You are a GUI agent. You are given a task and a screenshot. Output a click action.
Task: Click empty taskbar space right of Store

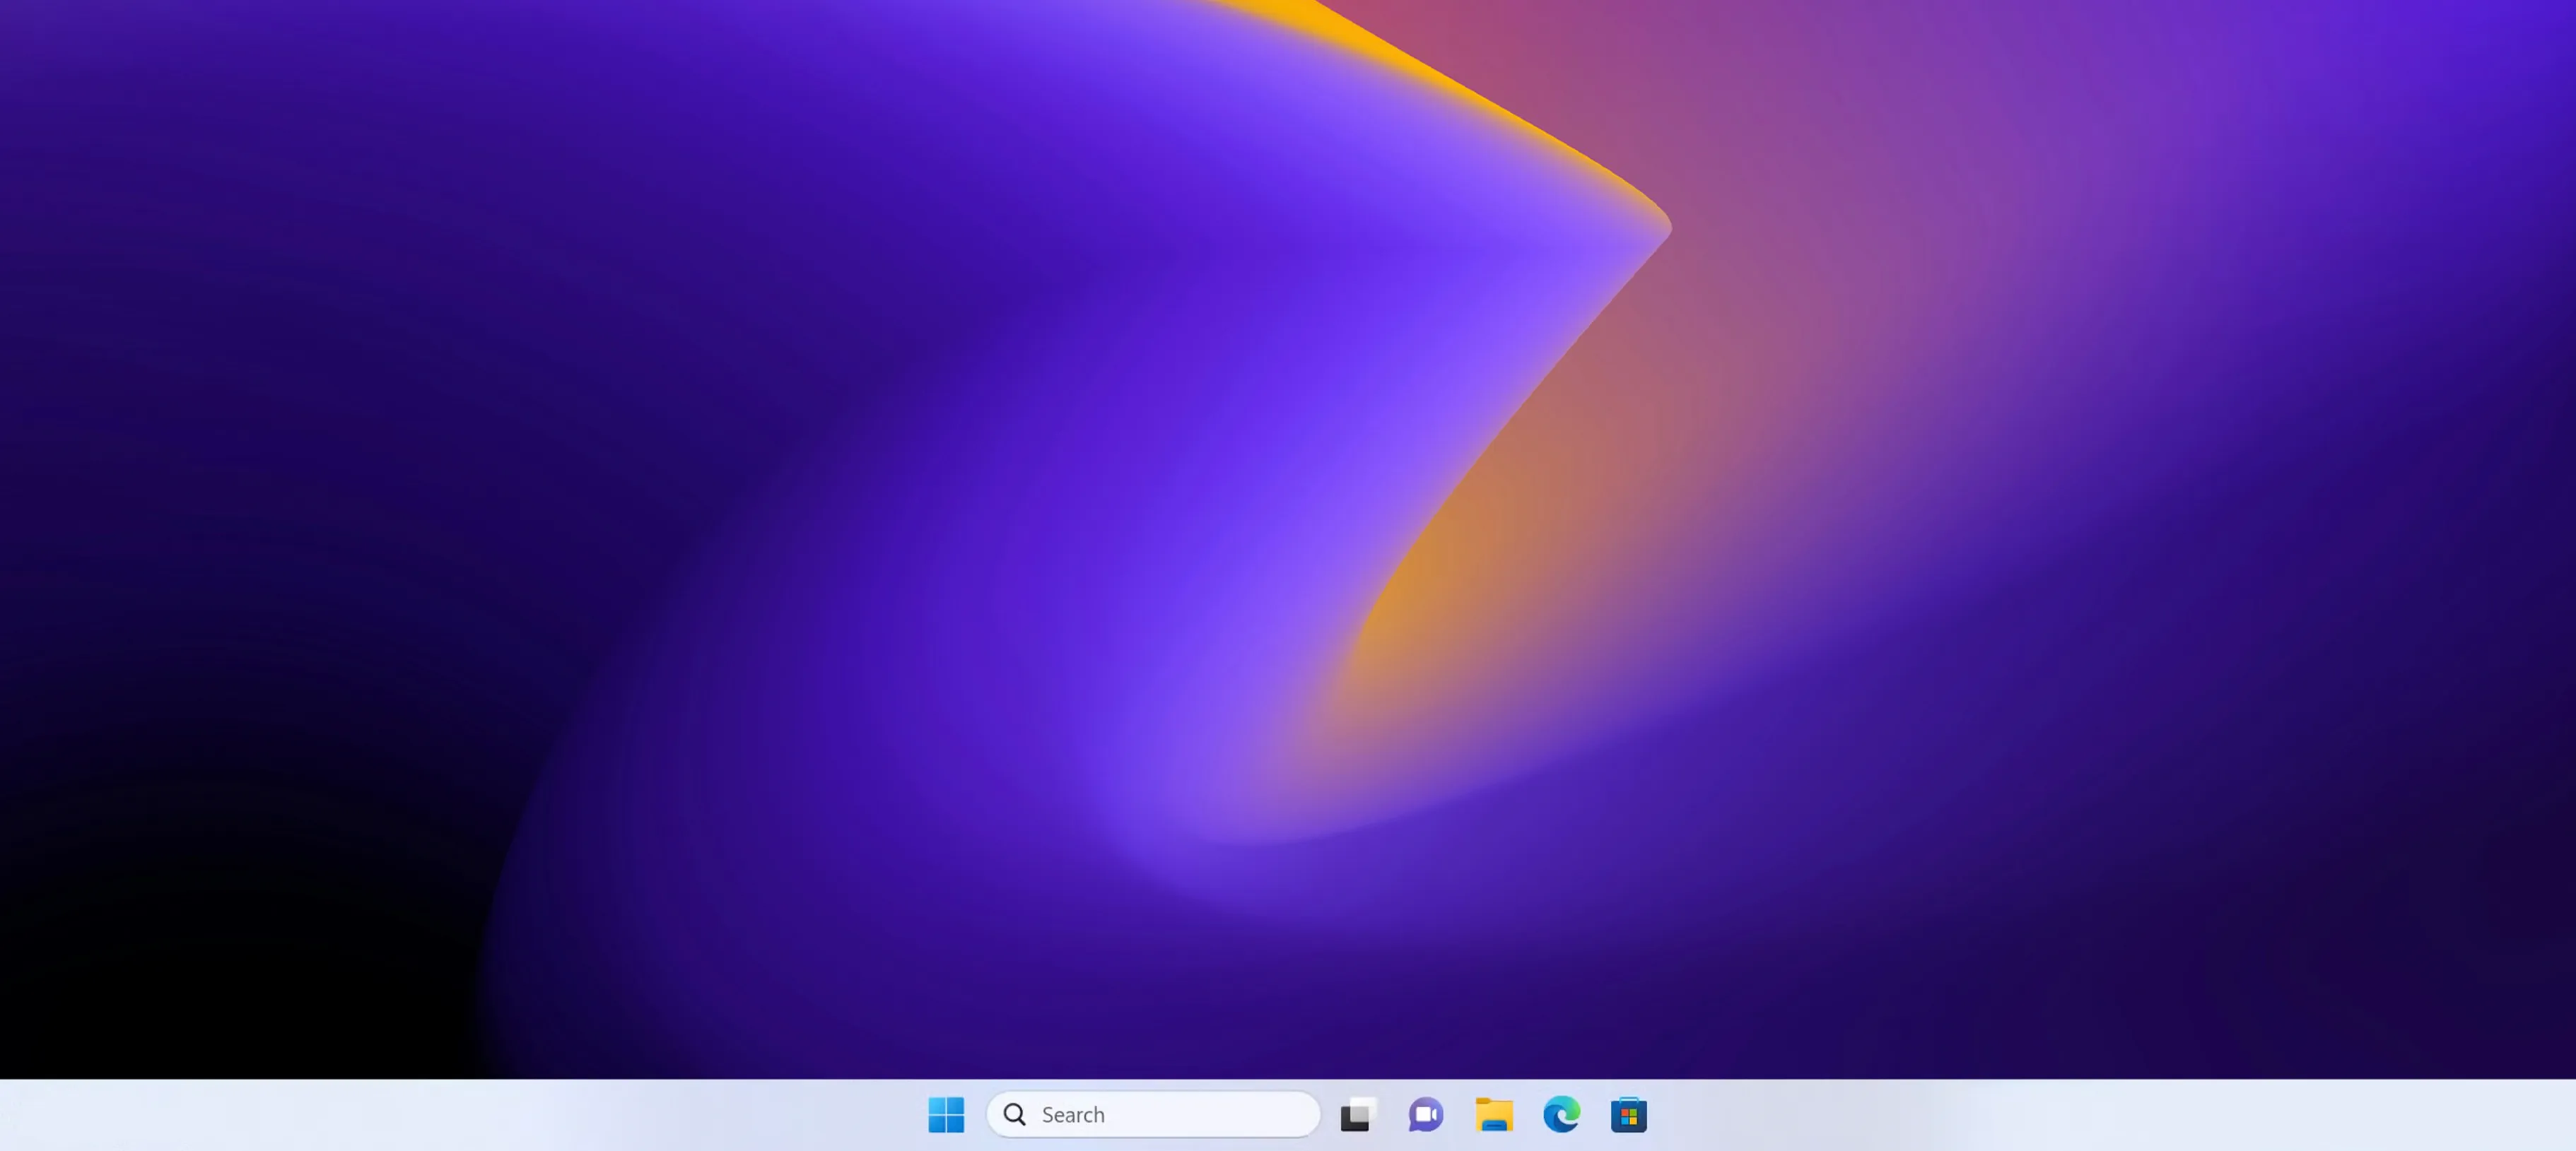tap(2100, 1115)
